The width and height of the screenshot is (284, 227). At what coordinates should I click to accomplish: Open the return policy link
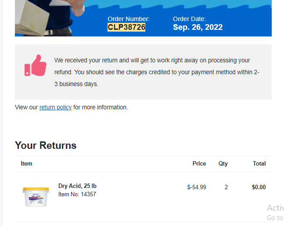tap(55, 107)
